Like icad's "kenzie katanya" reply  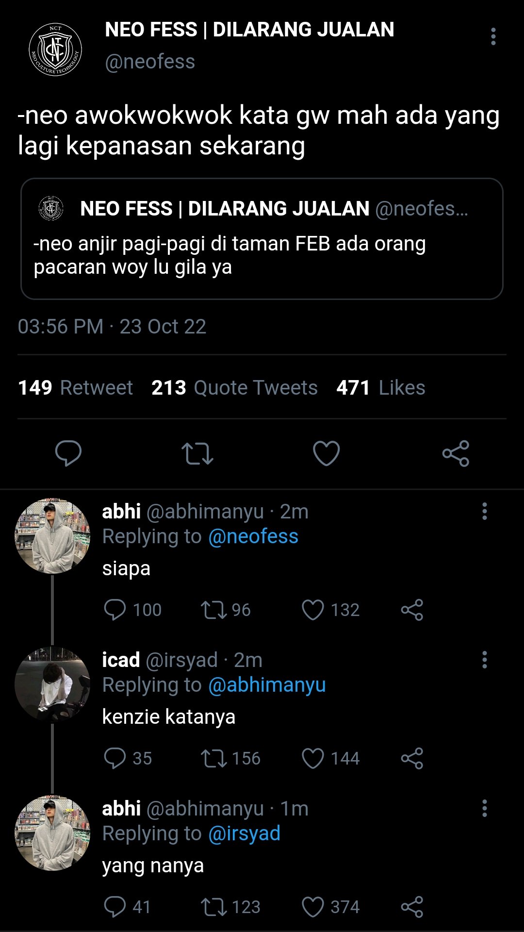point(313,759)
